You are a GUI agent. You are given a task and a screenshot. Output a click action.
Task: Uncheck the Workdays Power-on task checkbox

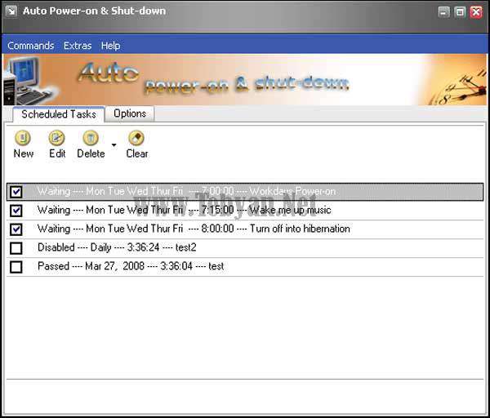16,192
